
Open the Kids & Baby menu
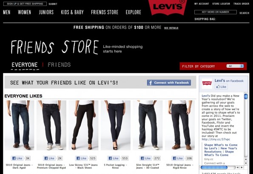pos(72,12)
